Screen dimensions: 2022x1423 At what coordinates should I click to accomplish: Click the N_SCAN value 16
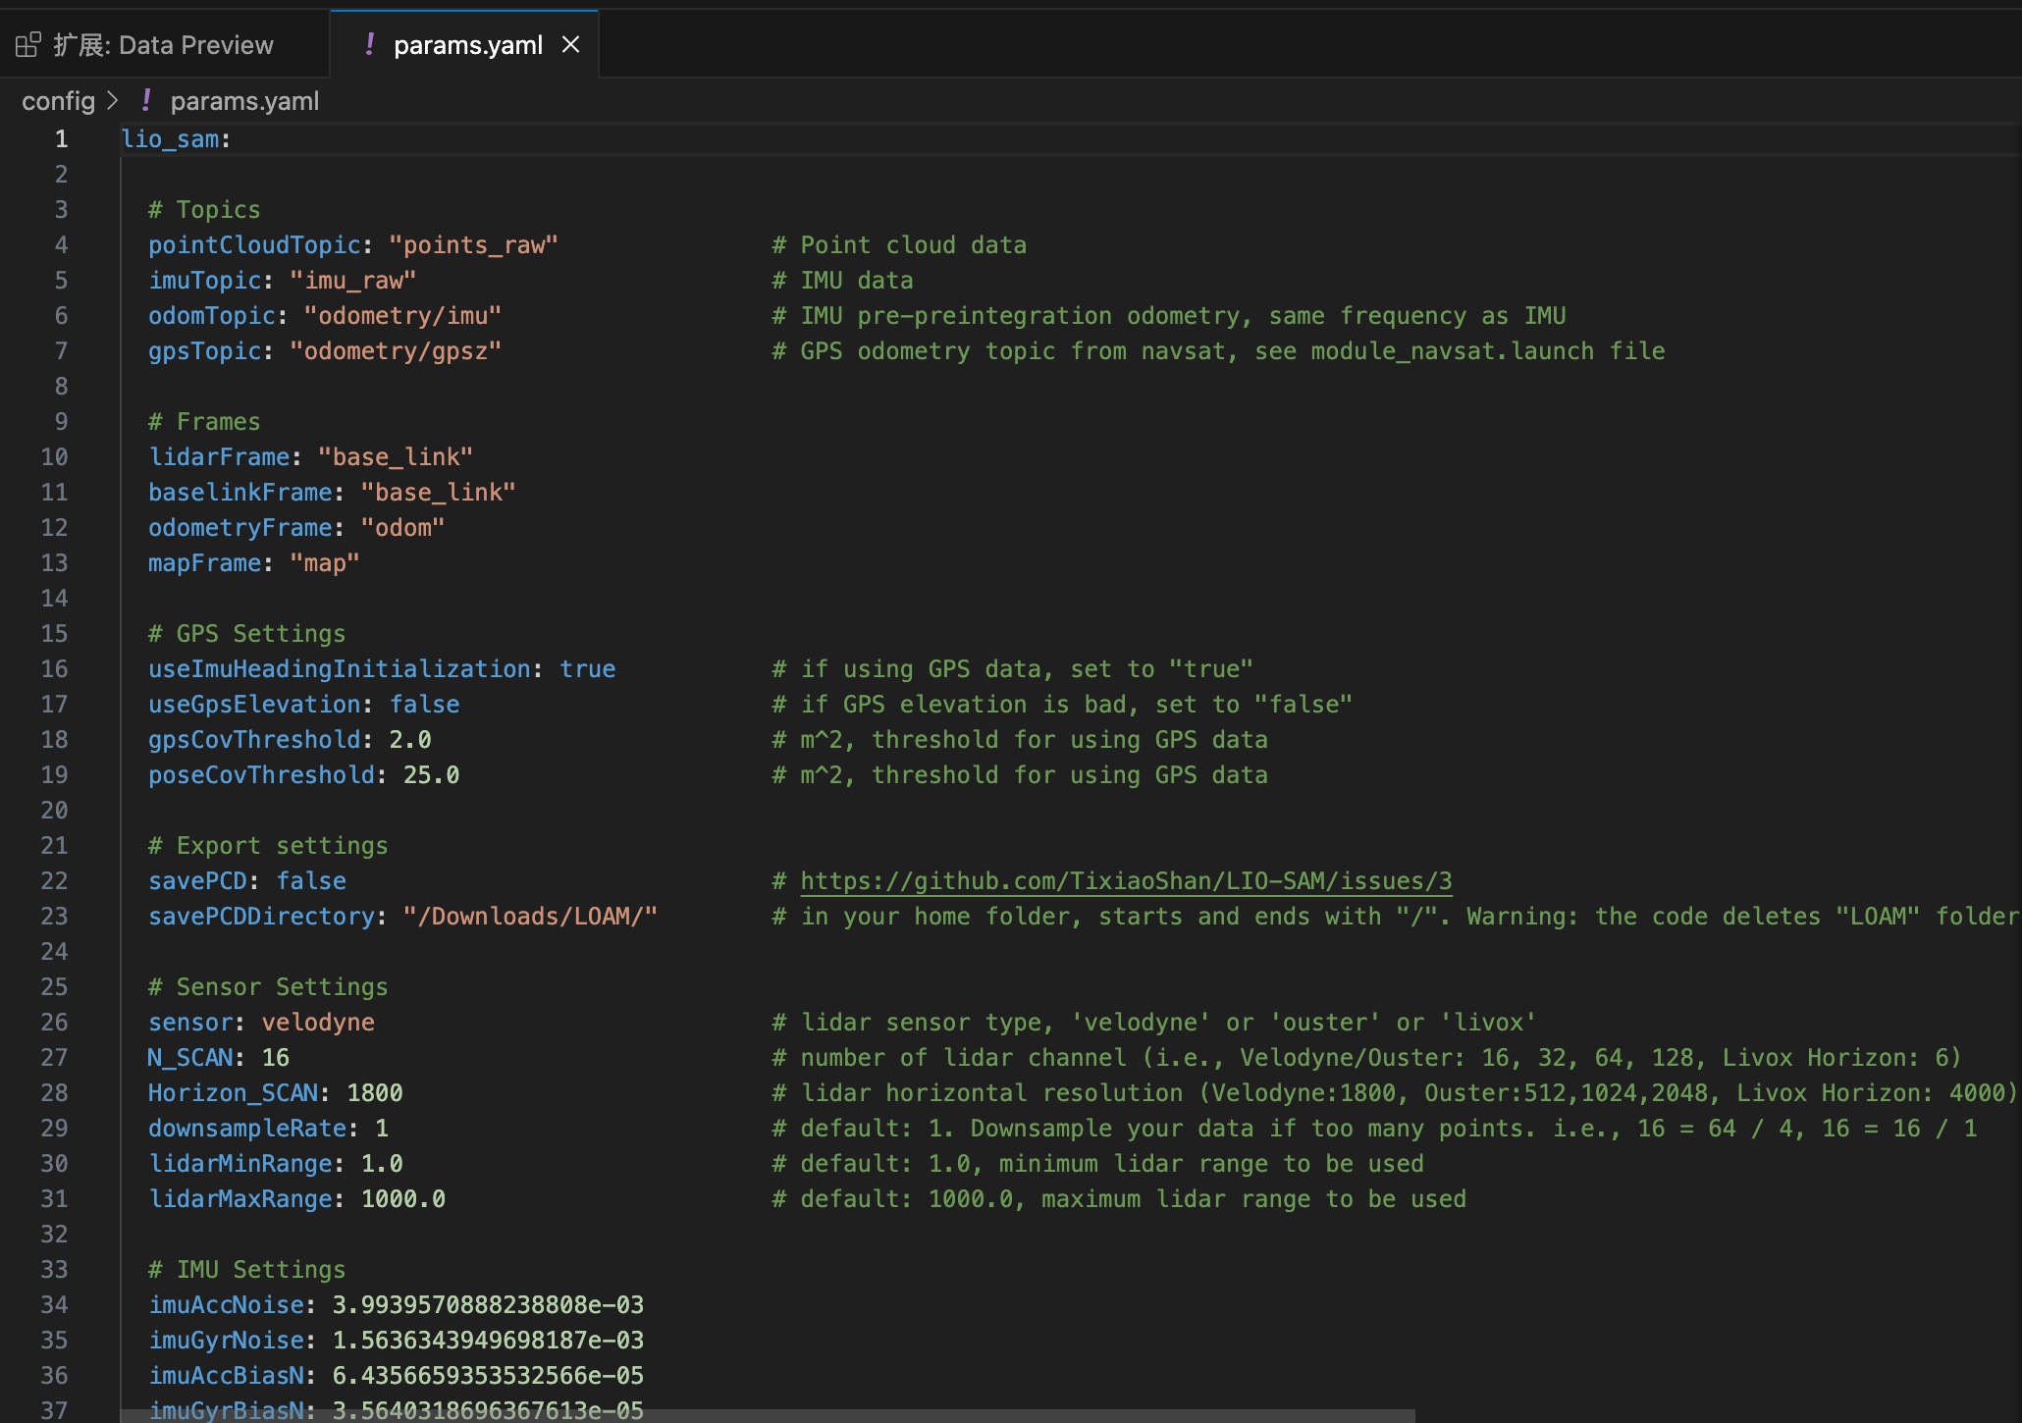[275, 1058]
